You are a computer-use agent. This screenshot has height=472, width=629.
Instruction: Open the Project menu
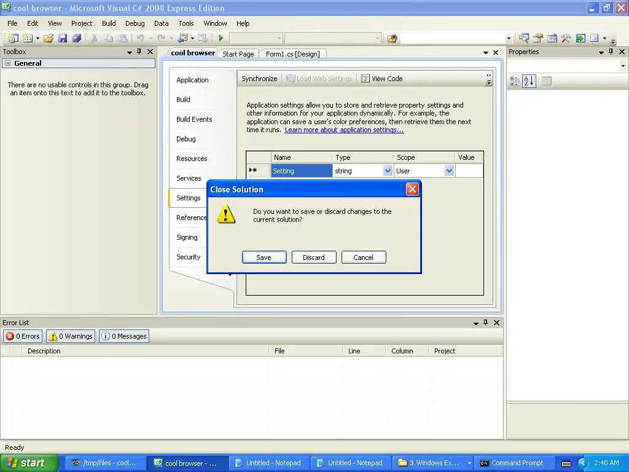pyautogui.click(x=82, y=23)
